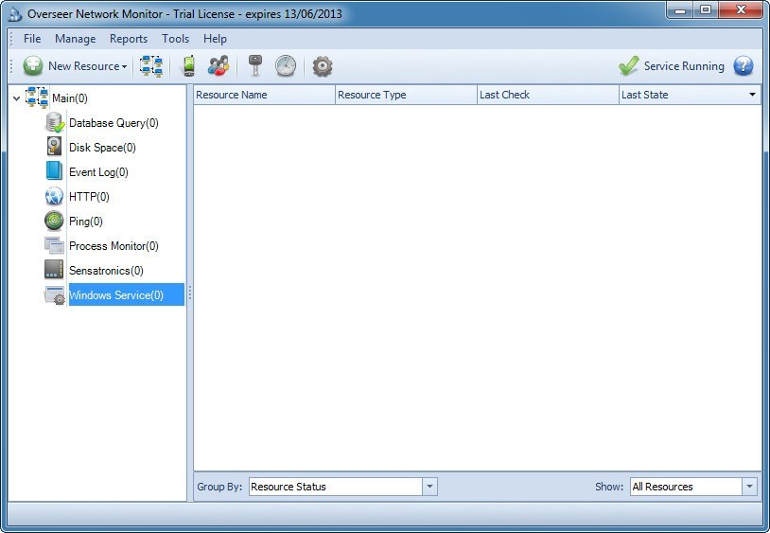770x533 pixels.
Task: Maximize the Overseer window
Action: (706, 9)
